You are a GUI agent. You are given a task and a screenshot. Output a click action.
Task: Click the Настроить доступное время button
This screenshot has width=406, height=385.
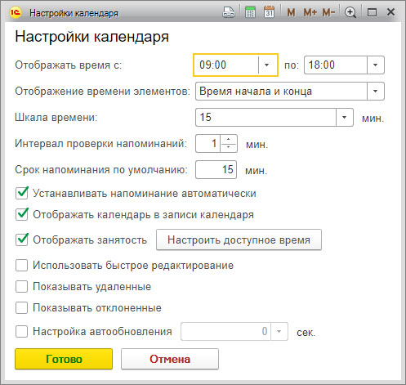tap(239, 240)
